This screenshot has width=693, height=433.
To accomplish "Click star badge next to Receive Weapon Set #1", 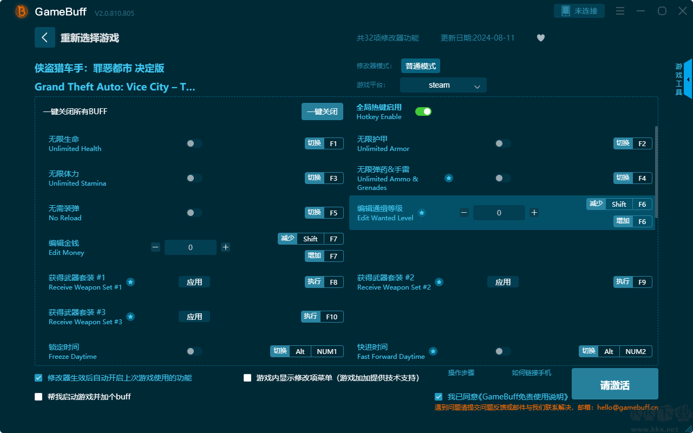I will pos(130,282).
